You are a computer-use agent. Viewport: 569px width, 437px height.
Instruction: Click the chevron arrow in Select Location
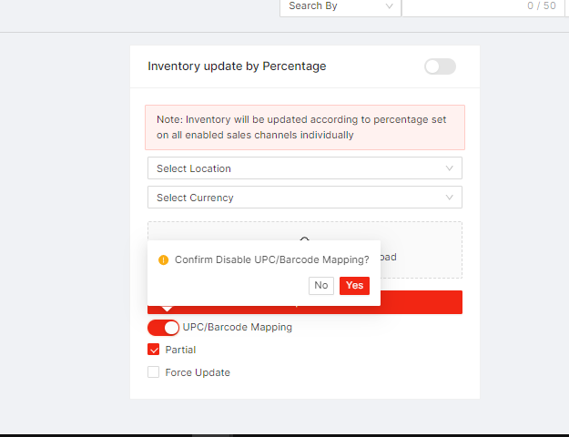(450, 168)
